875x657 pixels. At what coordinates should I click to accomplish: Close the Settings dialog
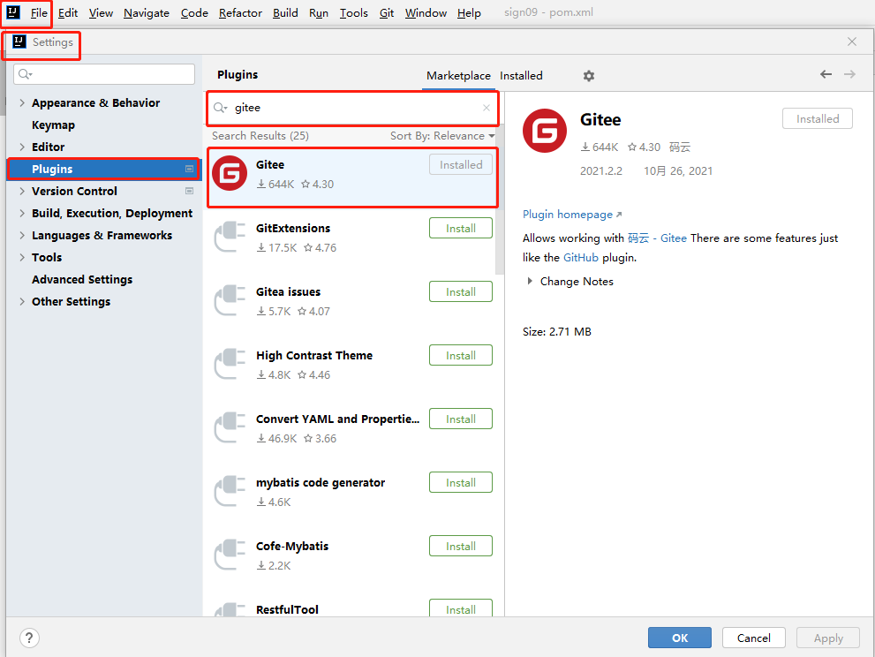851,42
